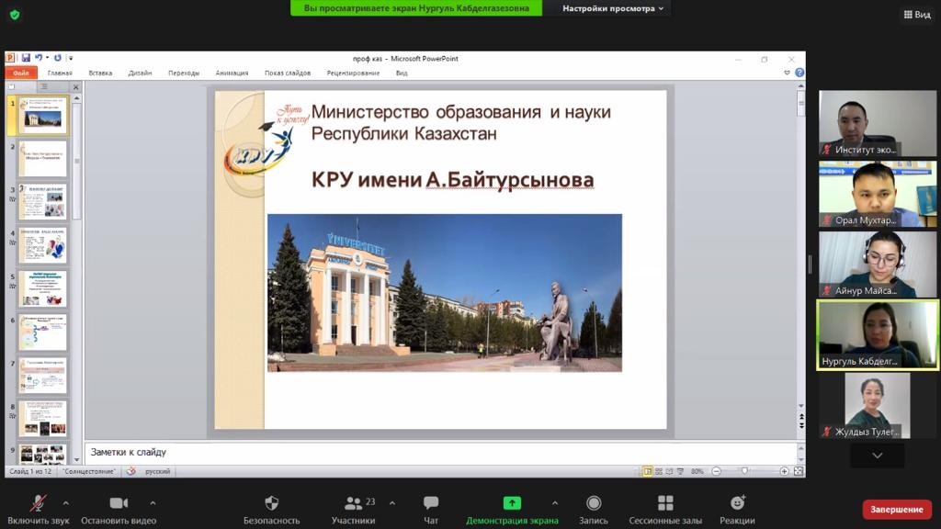Open the Чат chat panel
The height and width of the screenshot is (529, 941).
(x=431, y=510)
